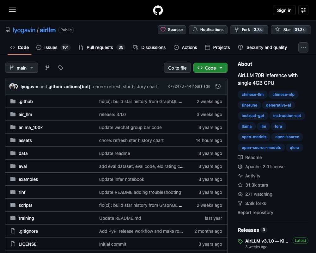Viewport: 316px width, 253px height.
Task: Click the chinese-nlp topic tag
Action: (283, 95)
